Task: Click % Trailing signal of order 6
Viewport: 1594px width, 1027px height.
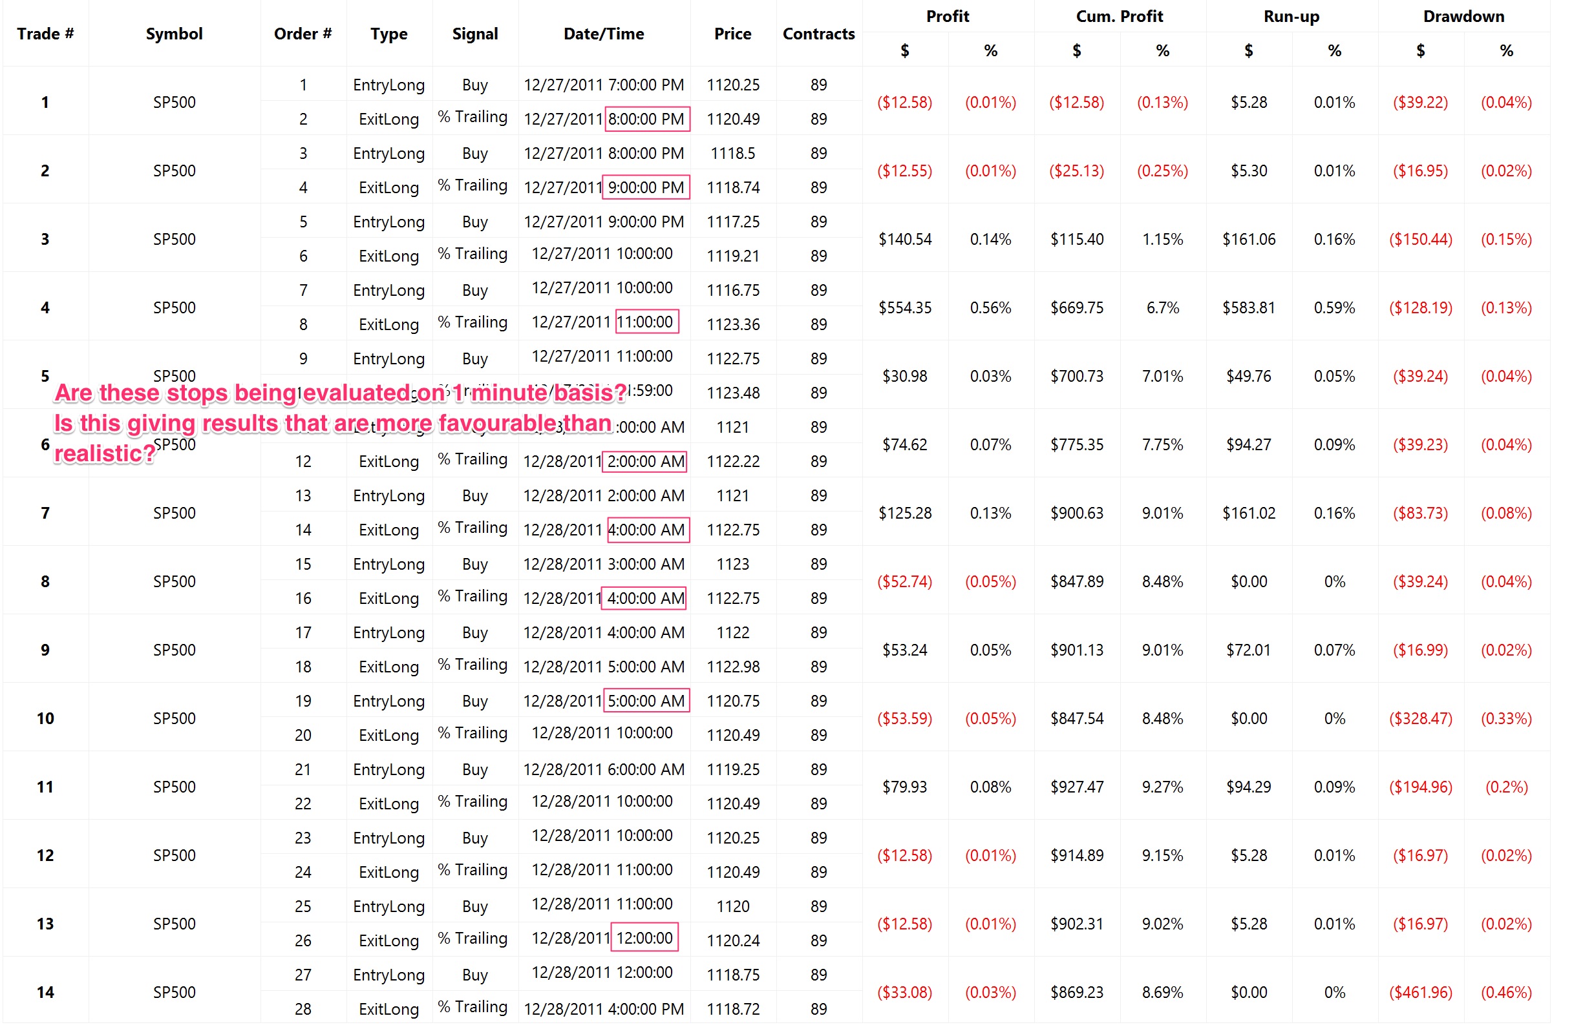Action: click(473, 254)
